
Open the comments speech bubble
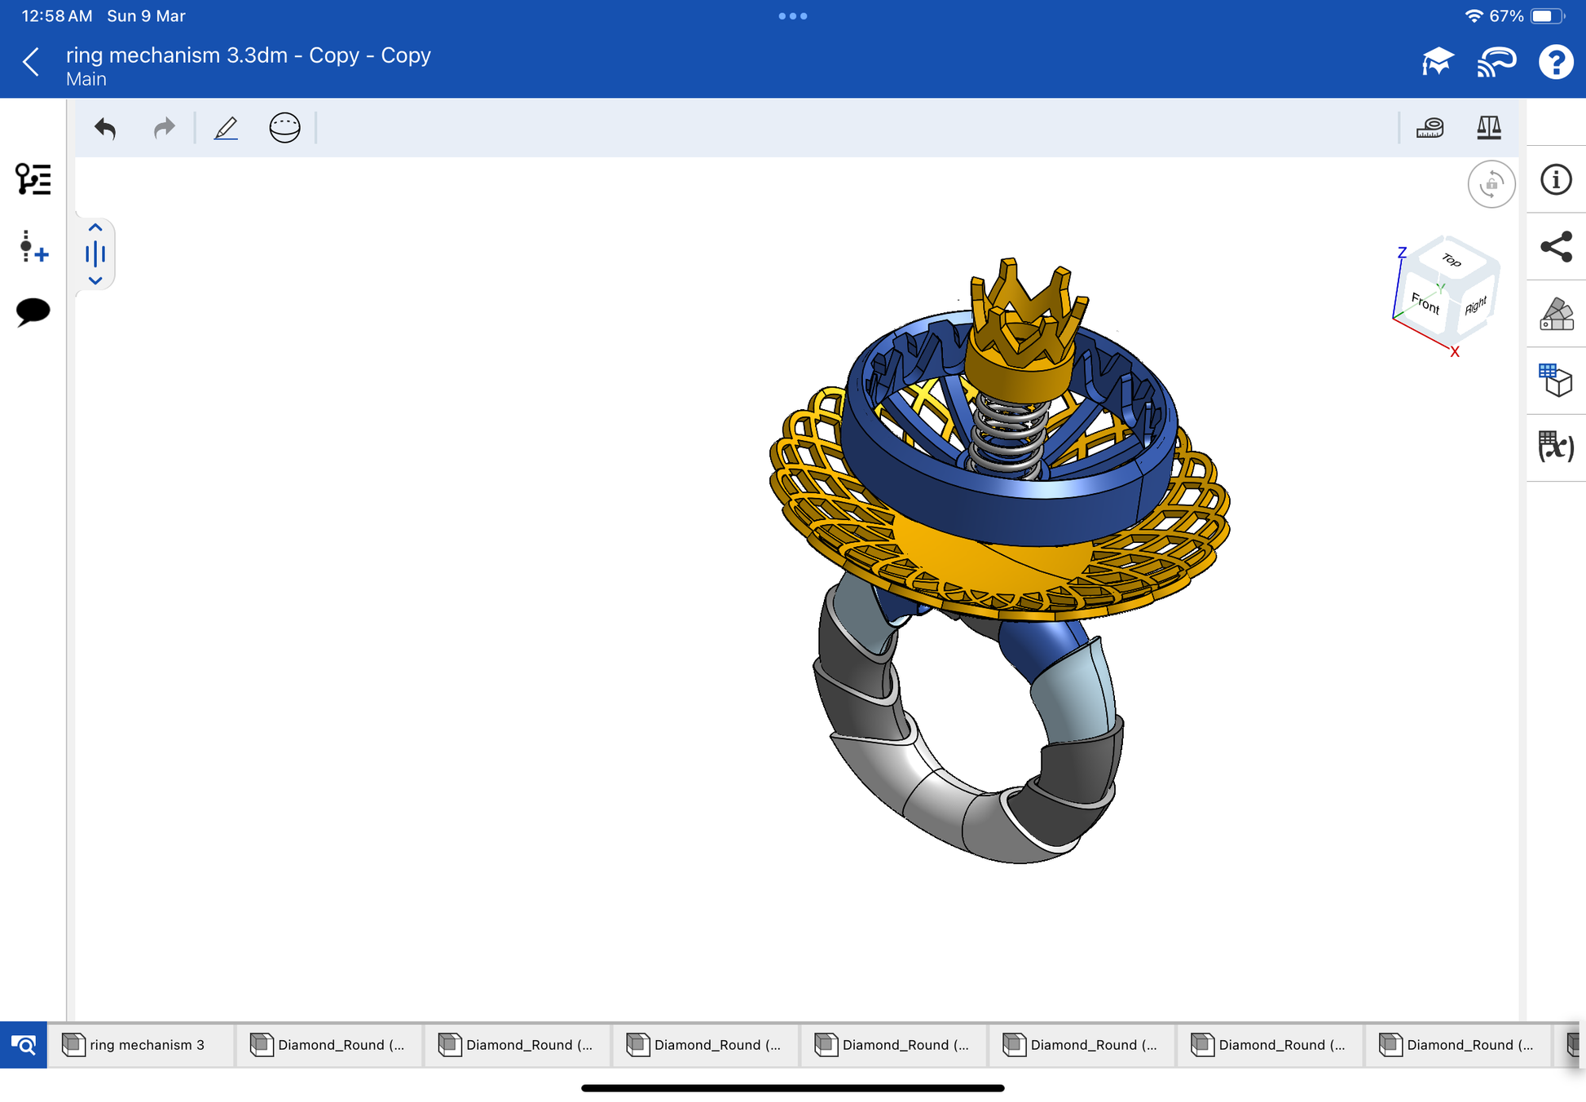click(x=33, y=311)
